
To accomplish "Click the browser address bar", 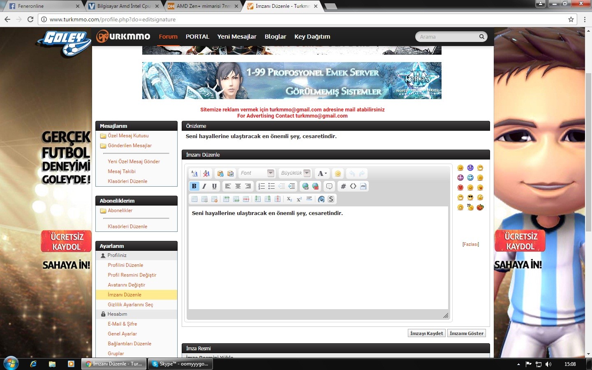I will (304, 19).
